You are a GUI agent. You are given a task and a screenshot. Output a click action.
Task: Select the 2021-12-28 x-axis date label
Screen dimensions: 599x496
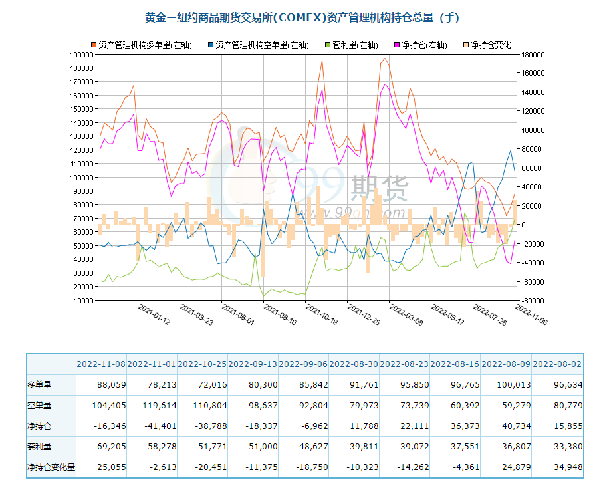pyautogui.click(x=364, y=314)
